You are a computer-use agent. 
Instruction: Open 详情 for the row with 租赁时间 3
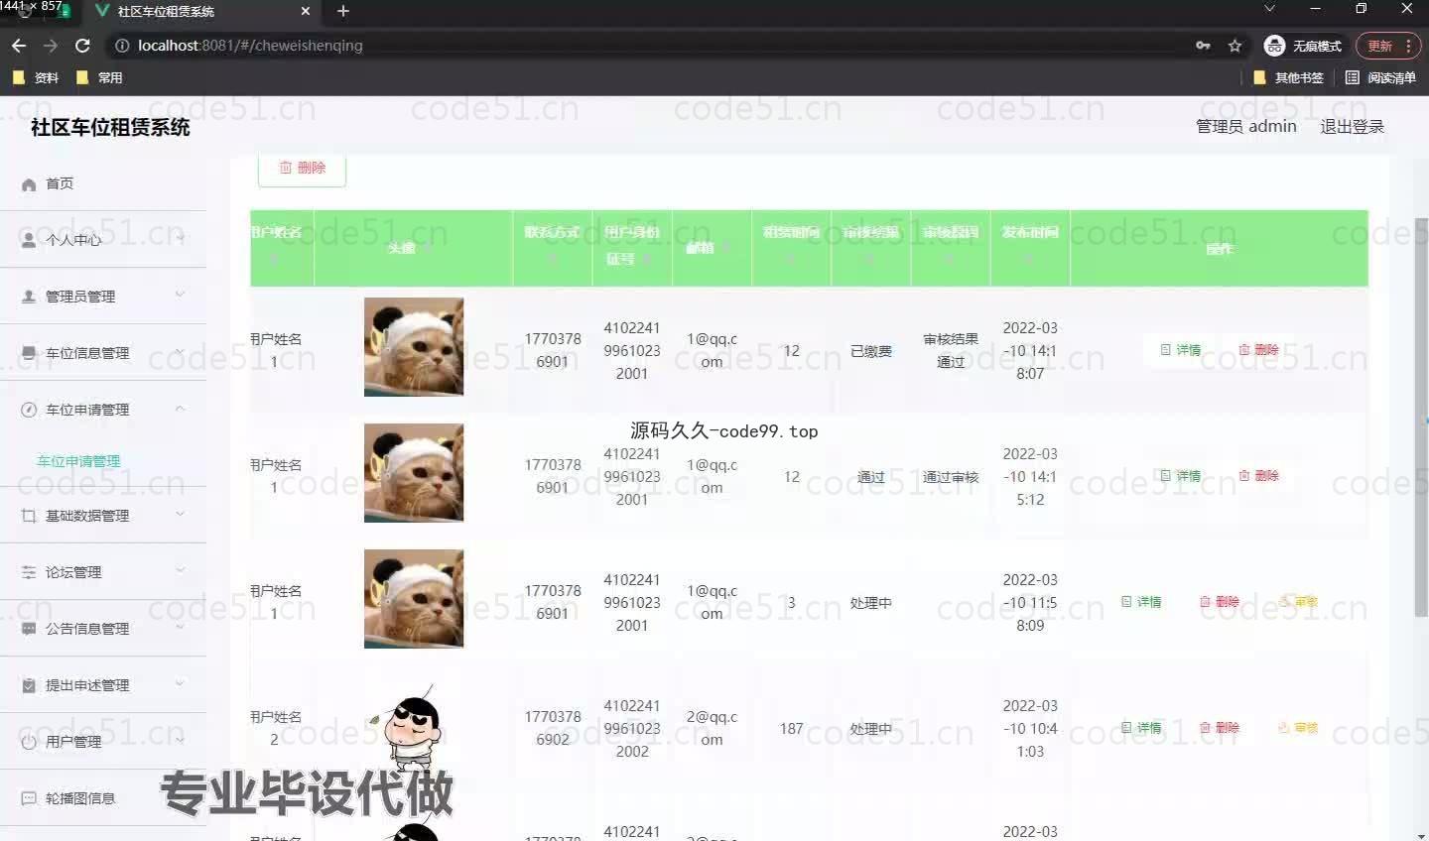point(1141,602)
